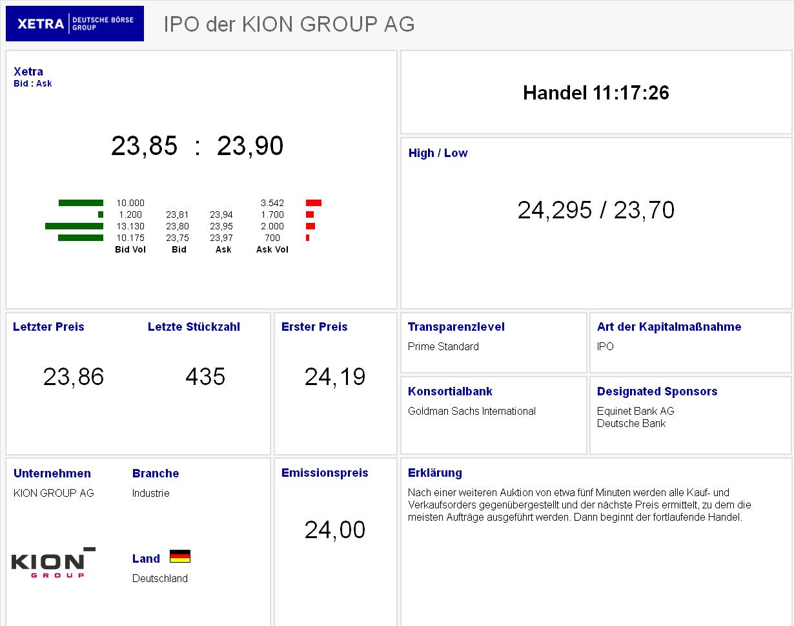Click the bid price 23,81 entry

click(179, 214)
